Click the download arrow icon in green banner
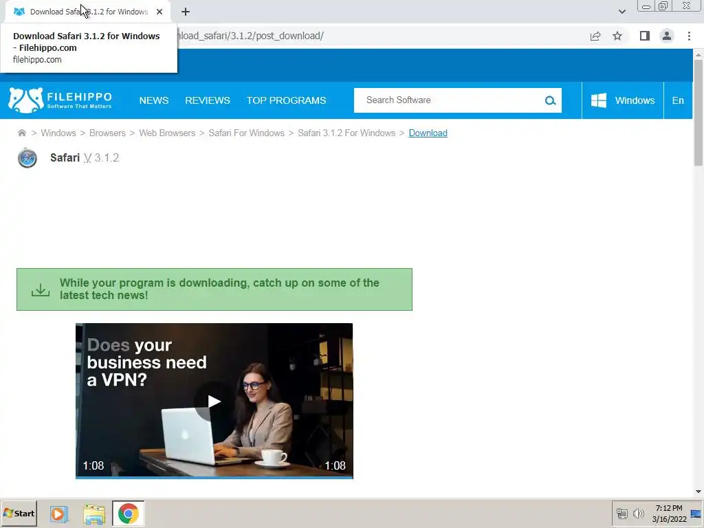The image size is (704, 528). click(41, 289)
